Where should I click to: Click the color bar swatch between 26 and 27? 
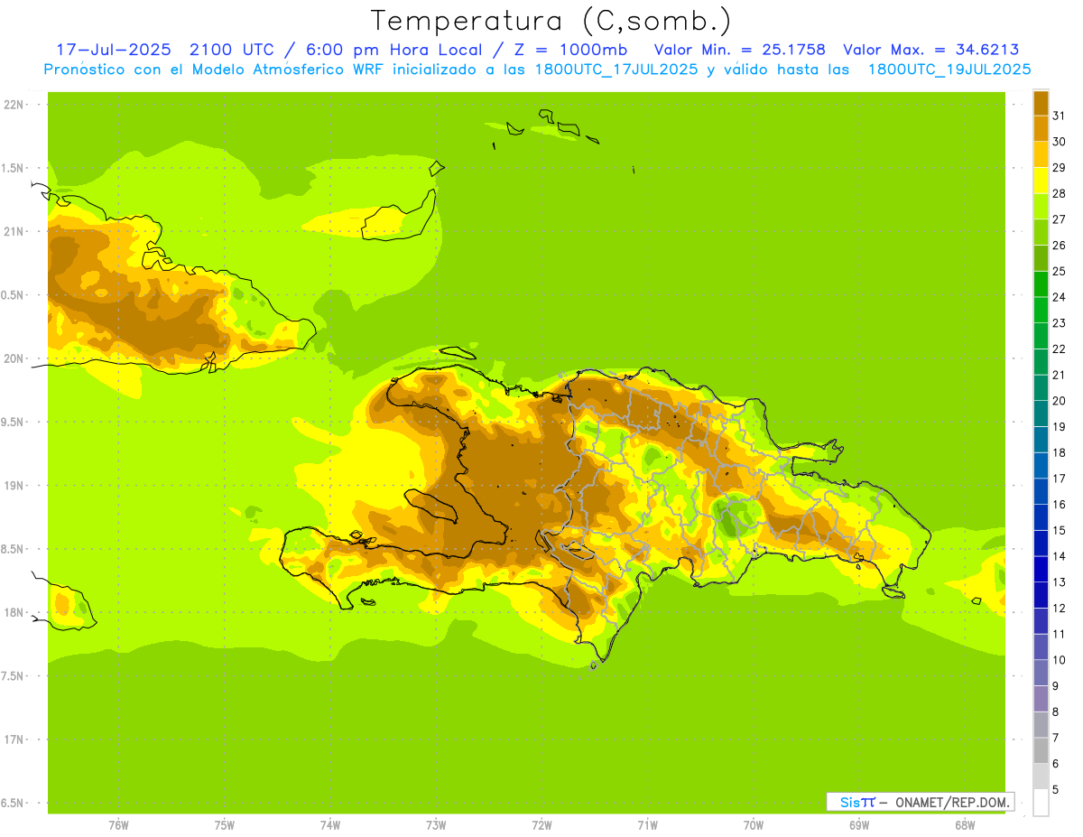[x=1041, y=231]
